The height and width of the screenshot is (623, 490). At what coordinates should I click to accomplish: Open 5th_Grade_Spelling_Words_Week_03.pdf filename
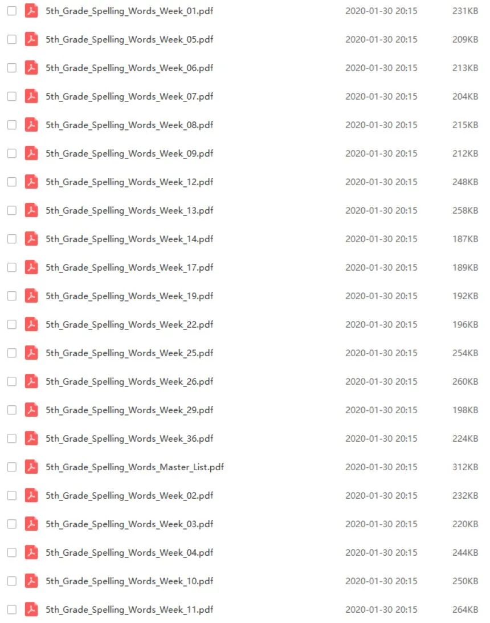[x=129, y=524]
